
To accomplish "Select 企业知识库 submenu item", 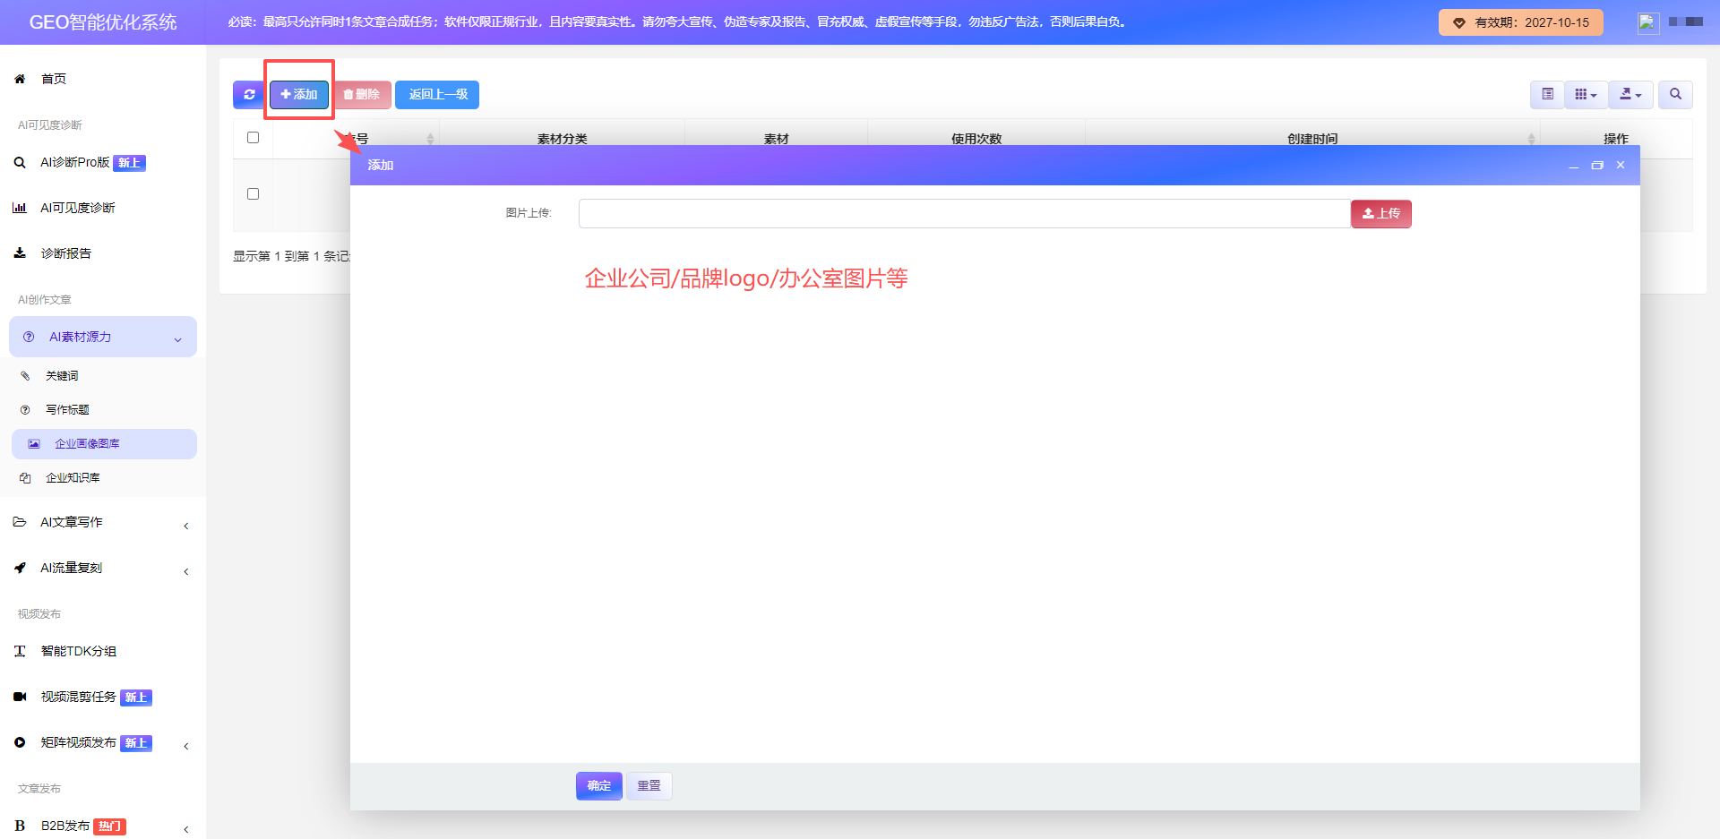I will click(73, 478).
